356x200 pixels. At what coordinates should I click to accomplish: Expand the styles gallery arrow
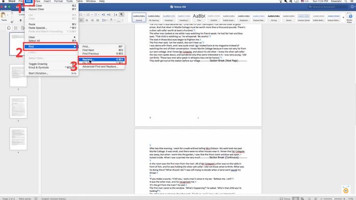coord(343,17)
